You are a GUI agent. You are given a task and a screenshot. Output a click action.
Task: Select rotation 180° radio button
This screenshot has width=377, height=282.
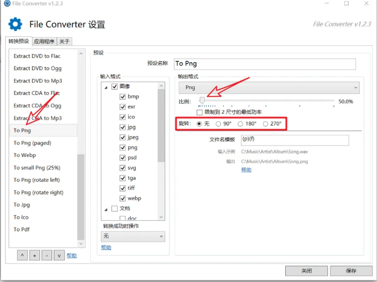point(240,124)
